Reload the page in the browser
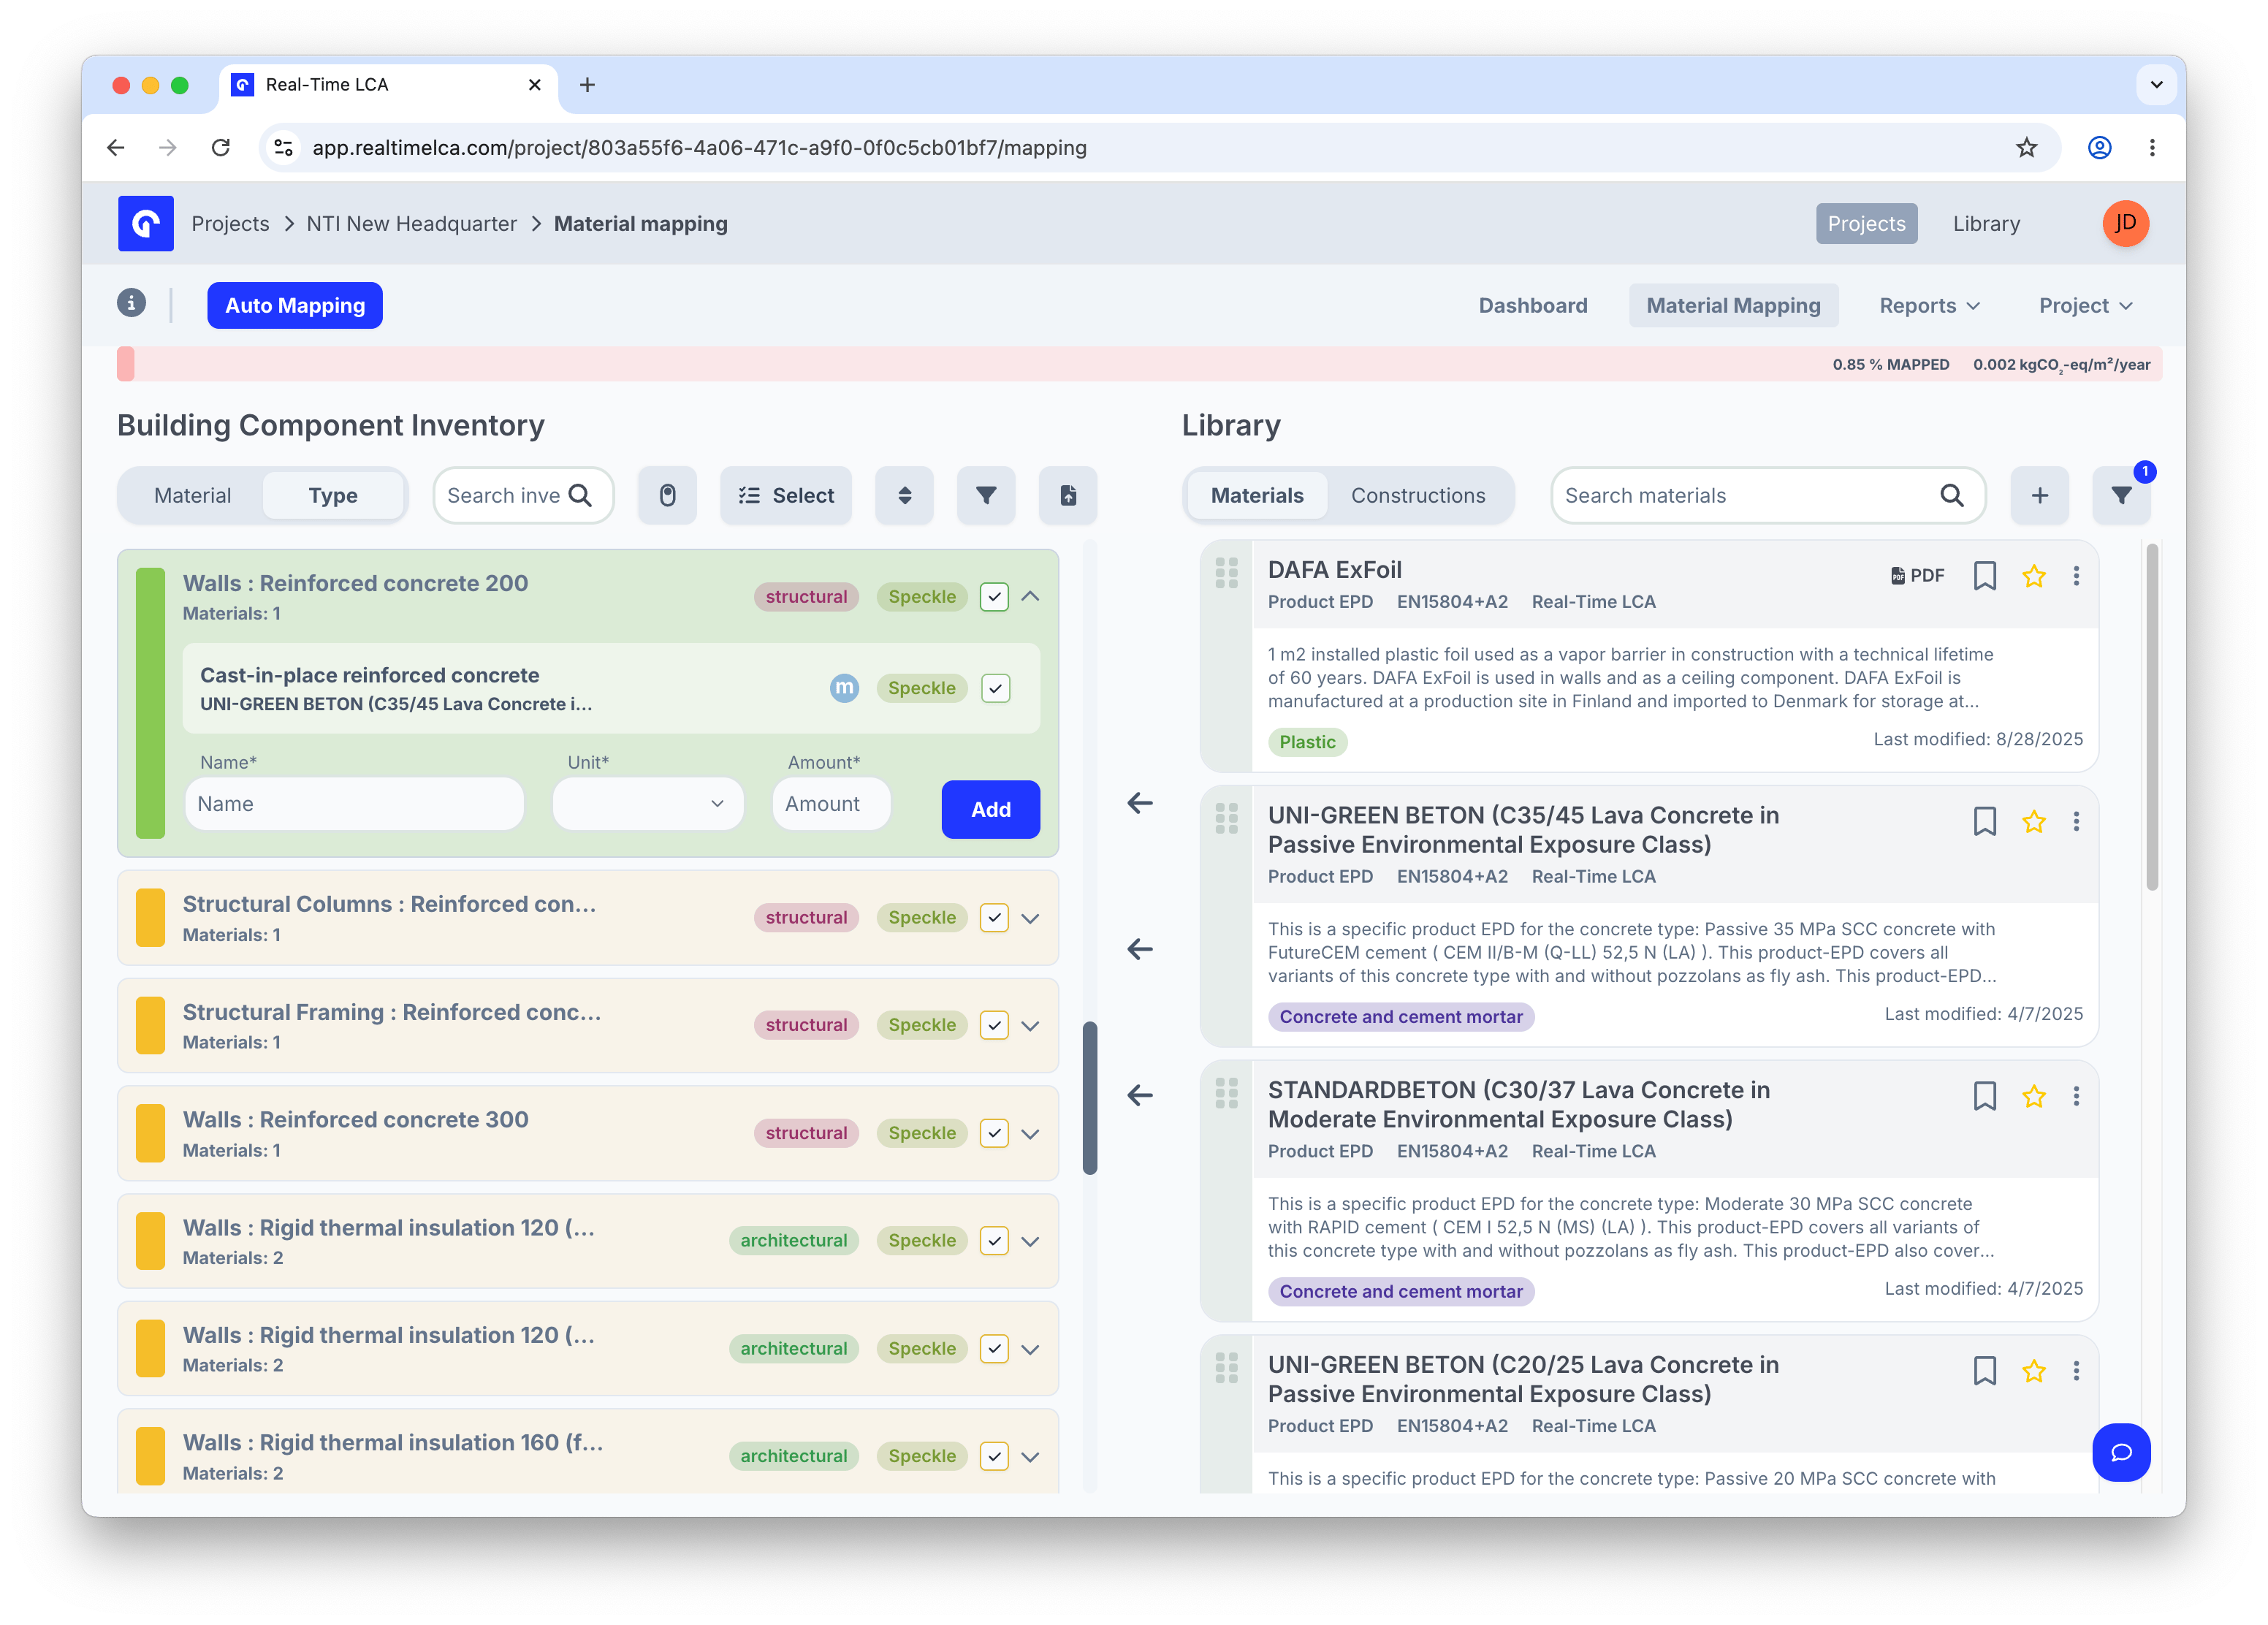 click(221, 148)
